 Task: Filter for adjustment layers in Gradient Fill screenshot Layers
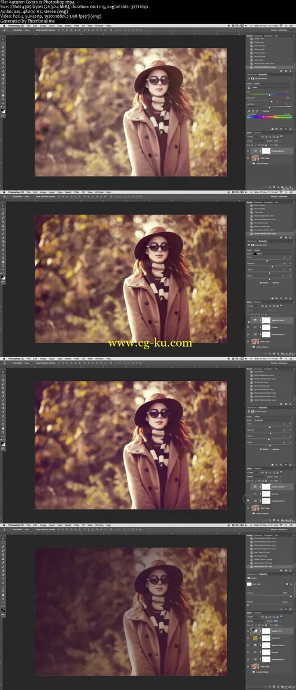point(266,617)
